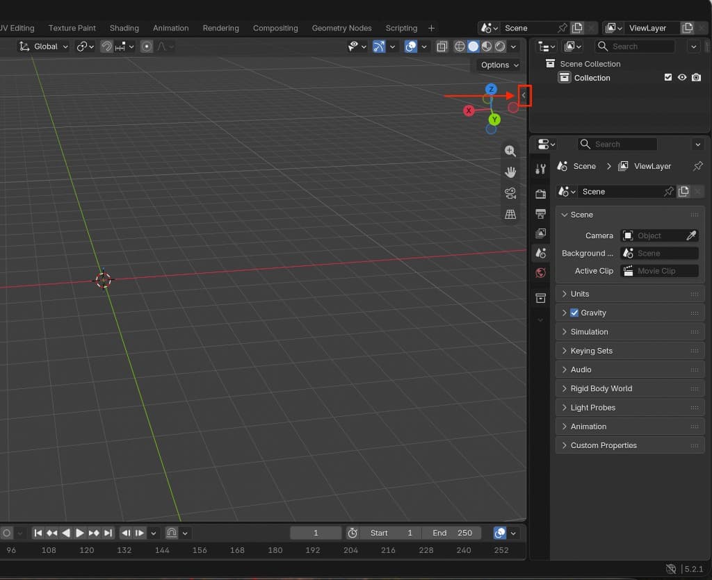
Task: Open the Options dropdown in viewport
Action: click(x=499, y=65)
